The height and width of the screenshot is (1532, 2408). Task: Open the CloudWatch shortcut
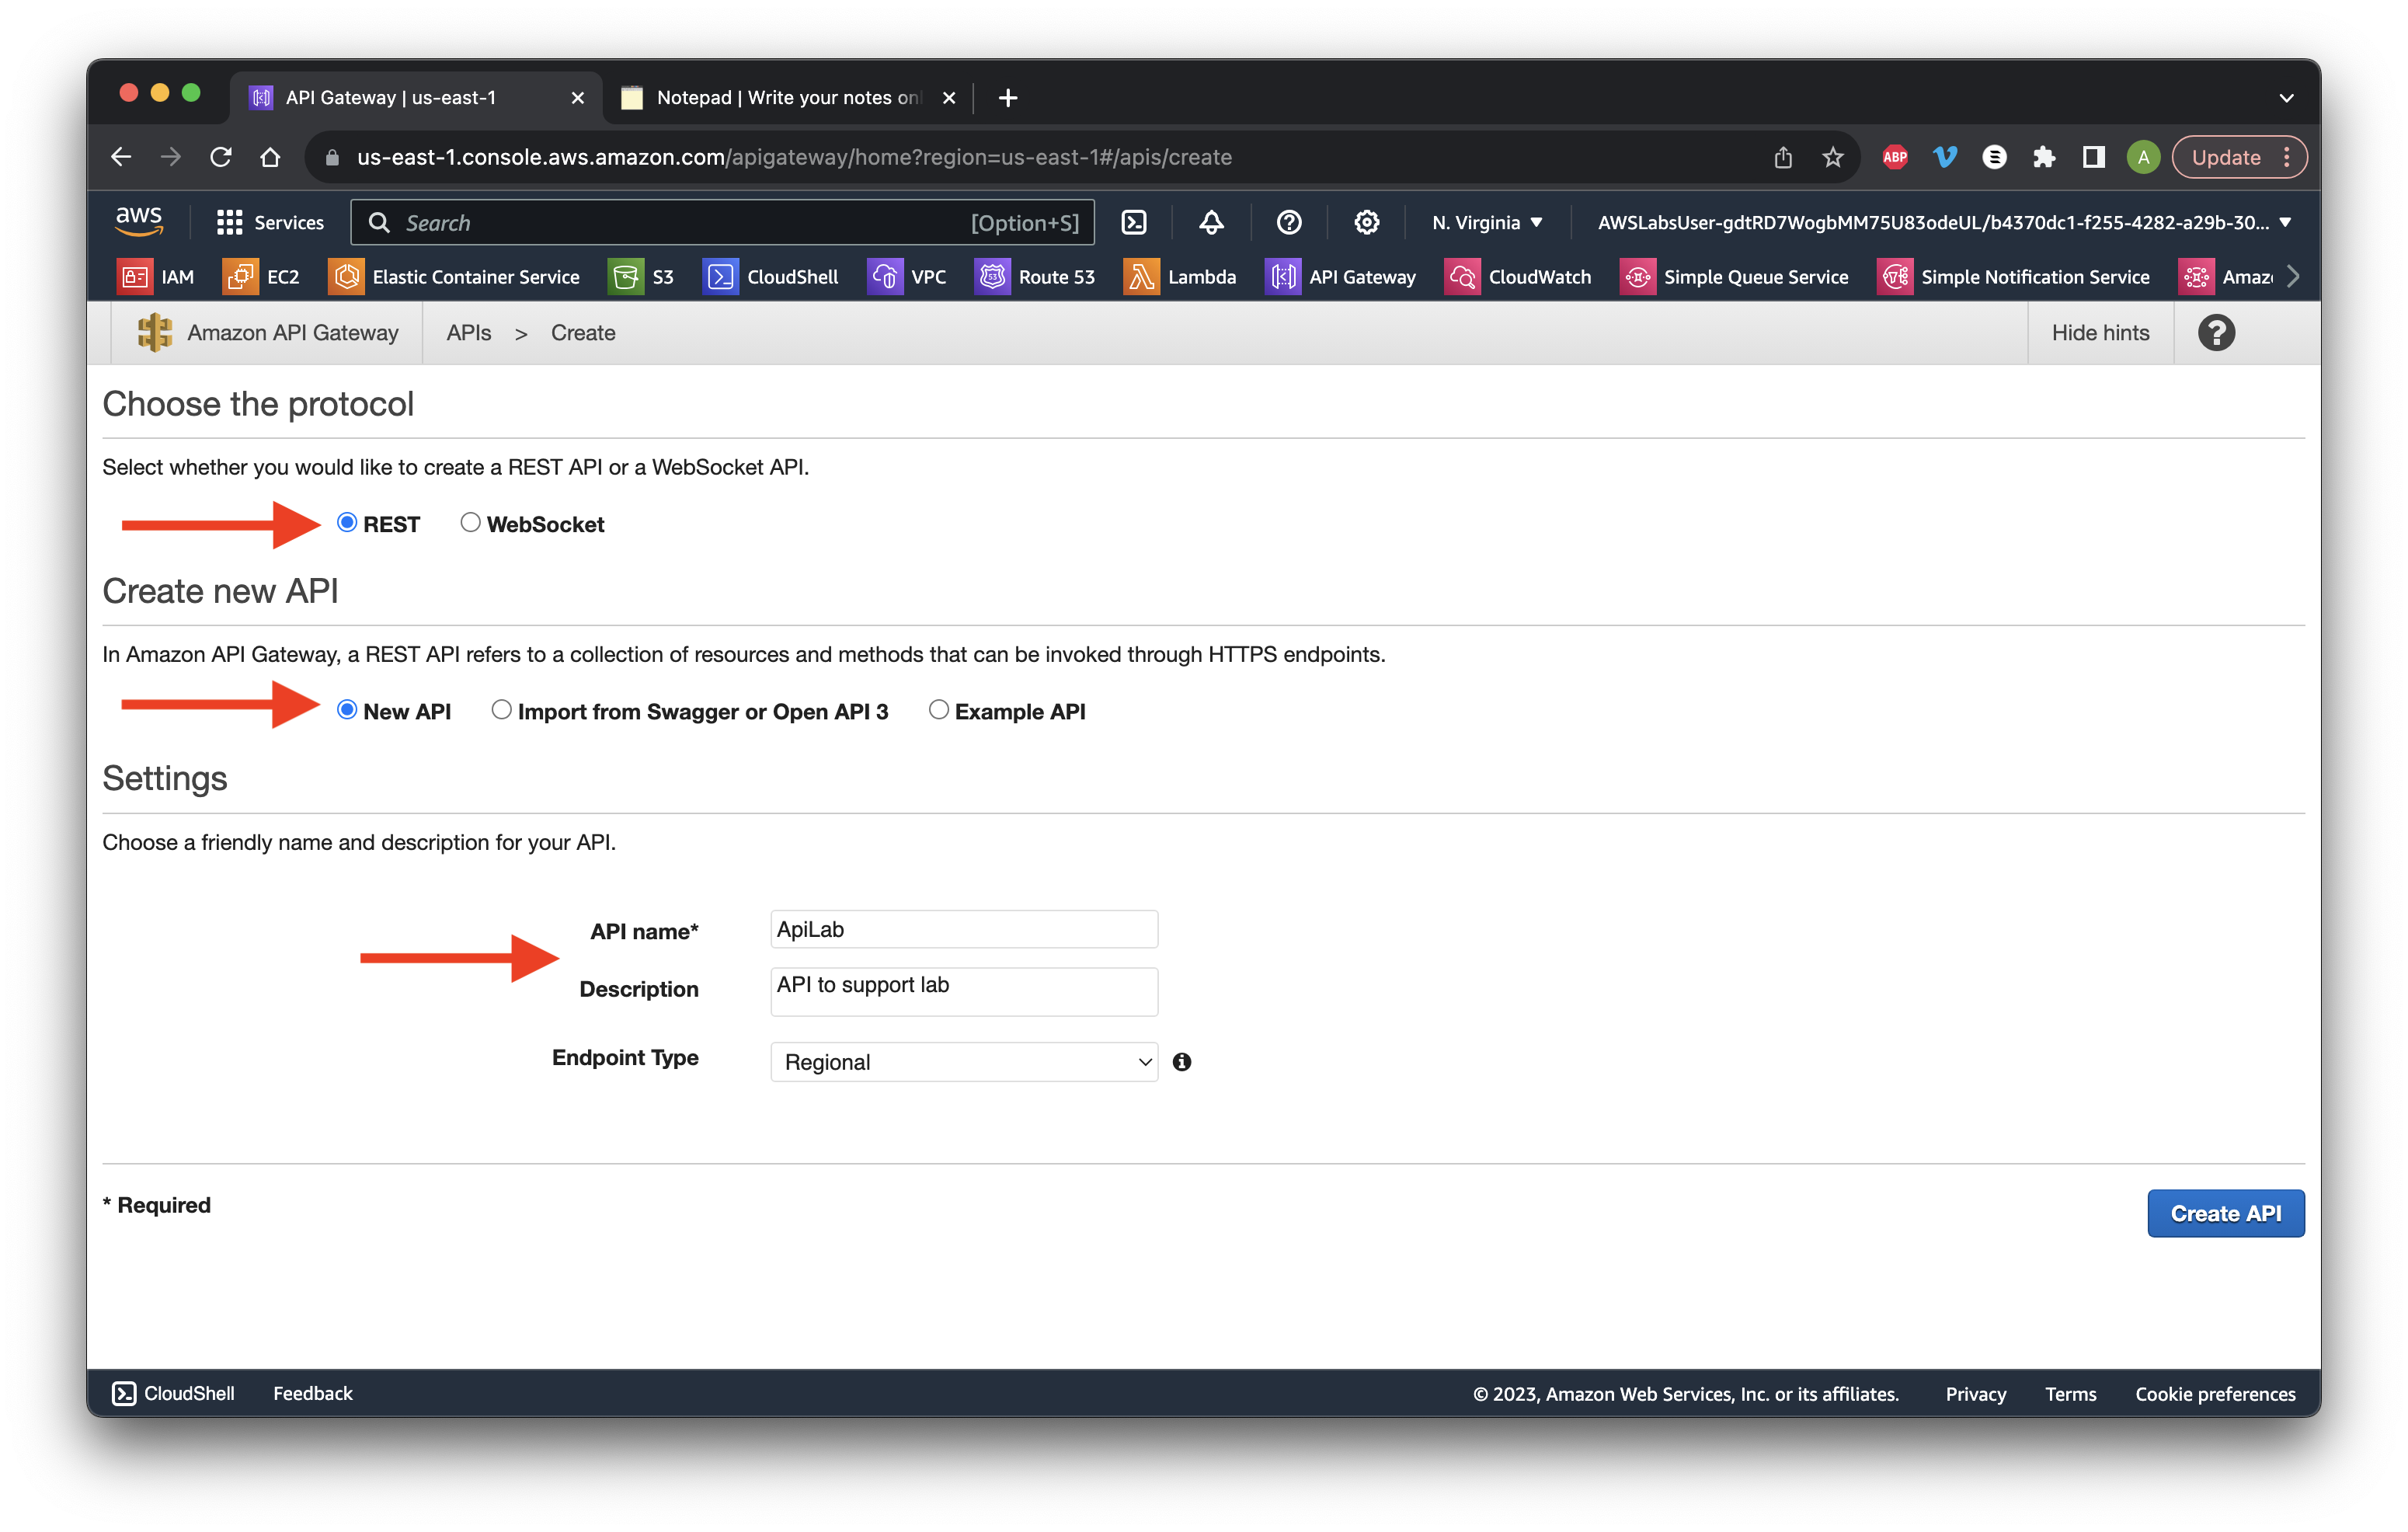tap(1518, 277)
